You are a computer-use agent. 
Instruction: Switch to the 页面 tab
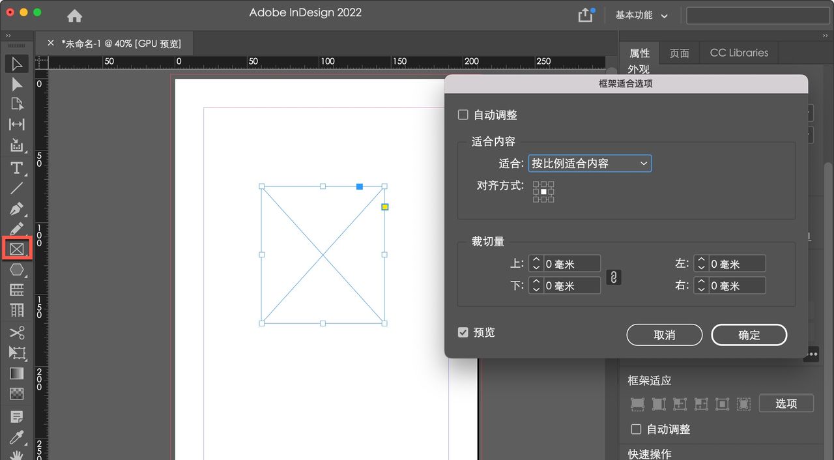(x=680, y=53)
